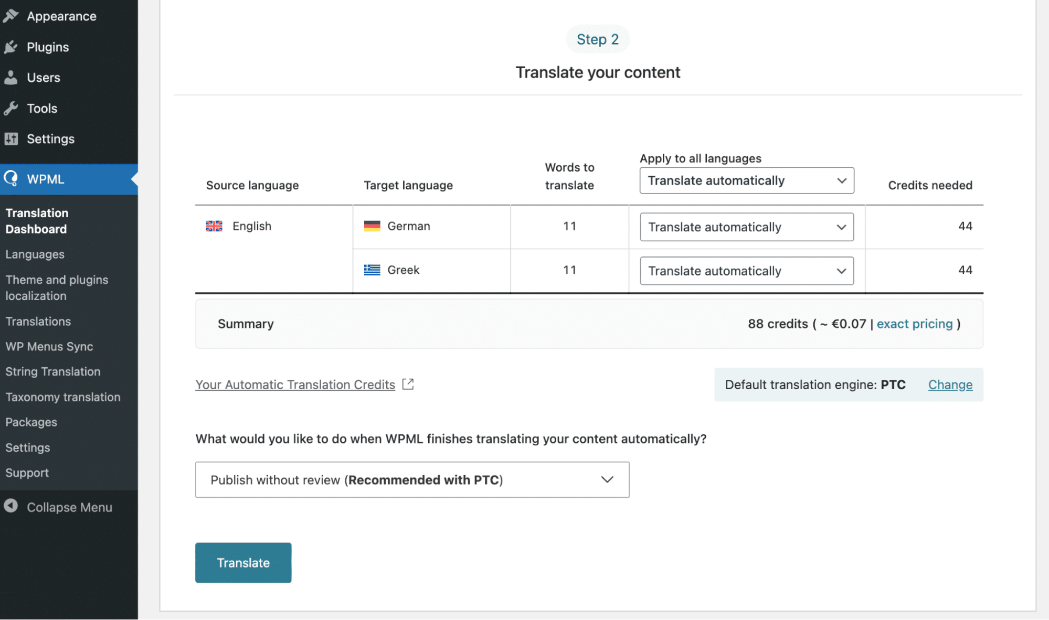Screen dimensions: 1049x620
Task: Click the Plugins plug icon
Action: (10, 47)
